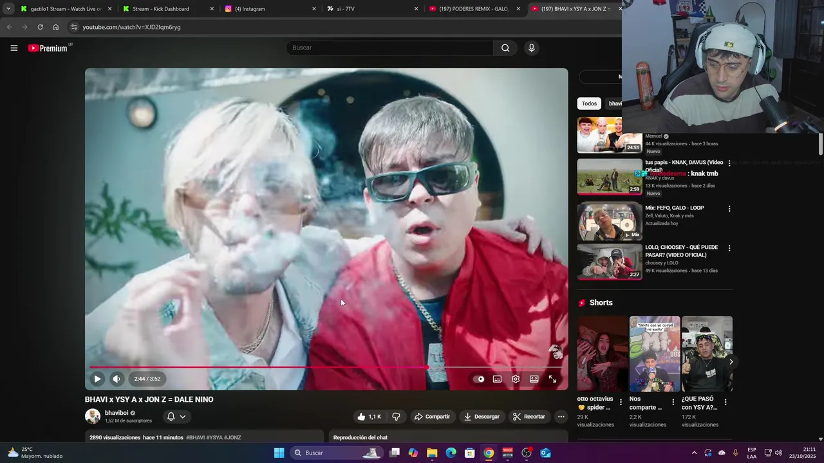Open the weather widget 25°C
The height and width of the screenshot is (463, 824).
coord(36,453)
